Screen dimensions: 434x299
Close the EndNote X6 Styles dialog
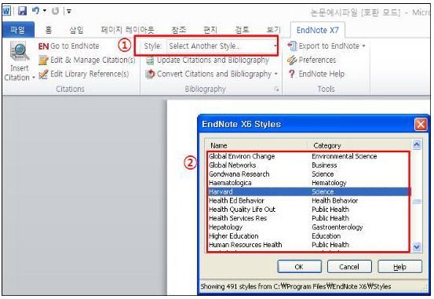pyautogui.click(x=421, y=124)
